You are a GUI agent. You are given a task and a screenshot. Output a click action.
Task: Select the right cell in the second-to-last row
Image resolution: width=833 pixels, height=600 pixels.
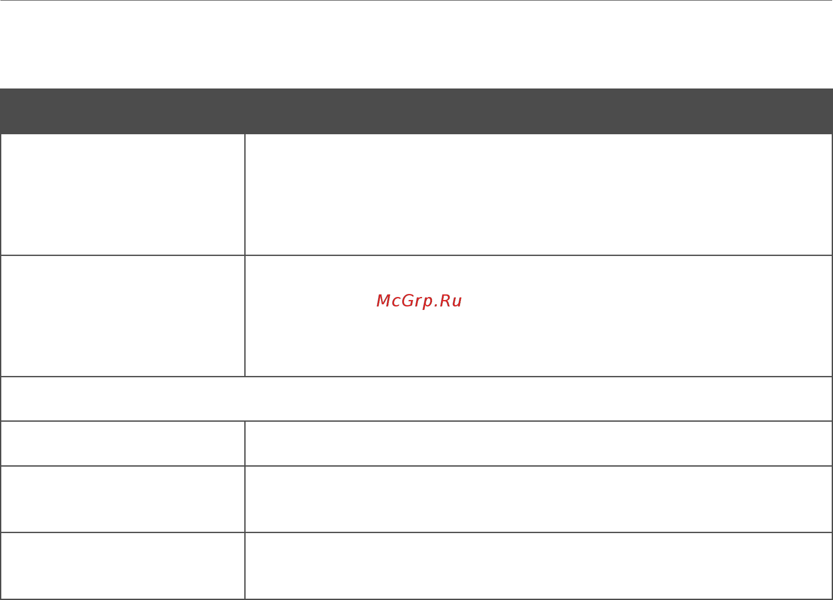[x=539, y=499]
